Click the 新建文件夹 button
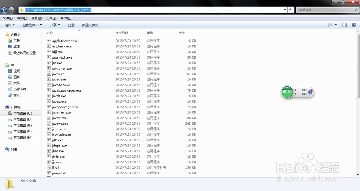This screenshot has width=360, height=191. [x=90, y=25]
